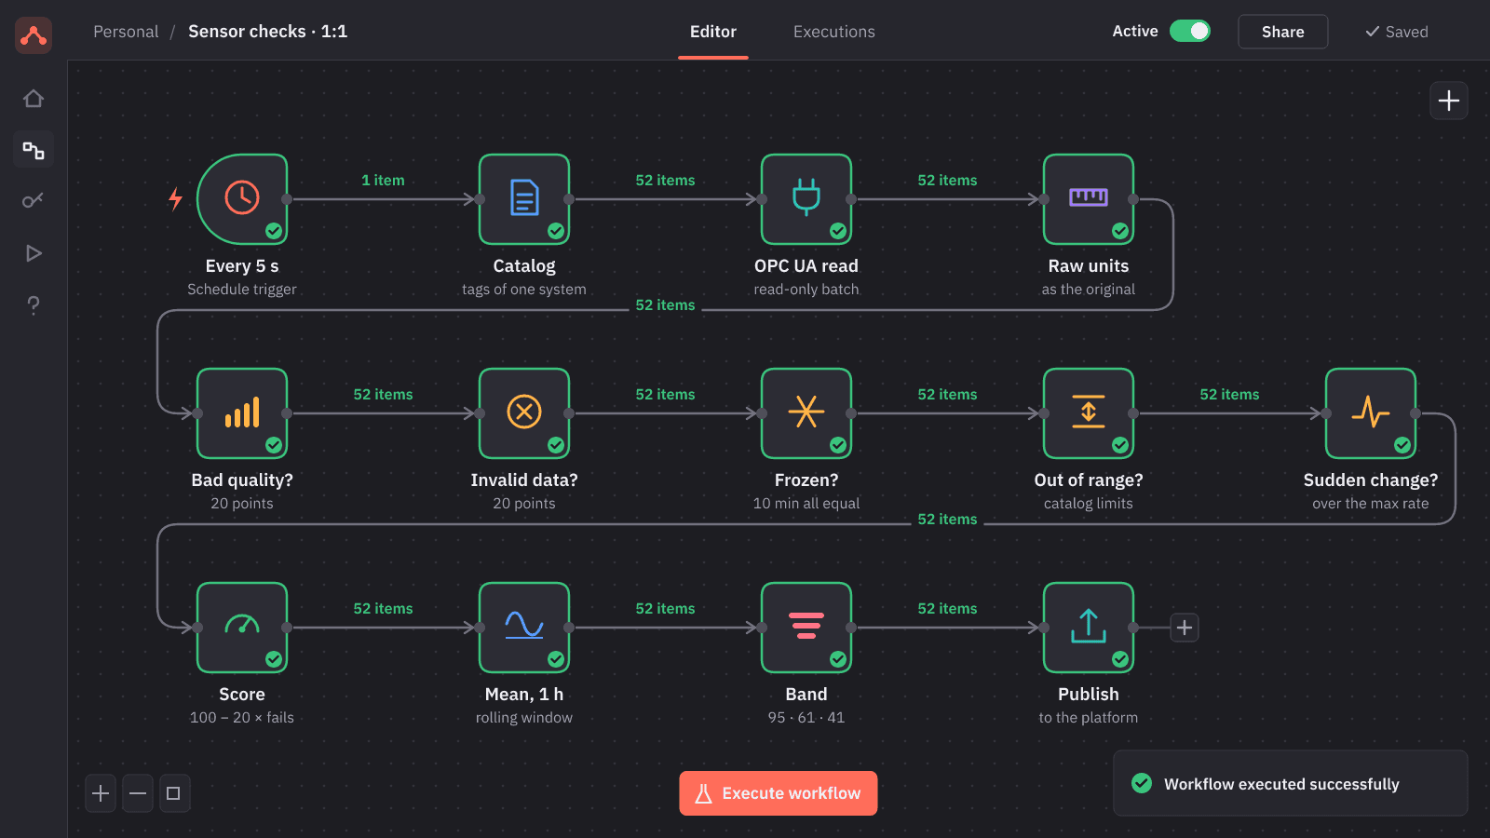This screenshot has width=1490, height=838.
Task: Select the Band filter node
Action: [x=806, y=628]
